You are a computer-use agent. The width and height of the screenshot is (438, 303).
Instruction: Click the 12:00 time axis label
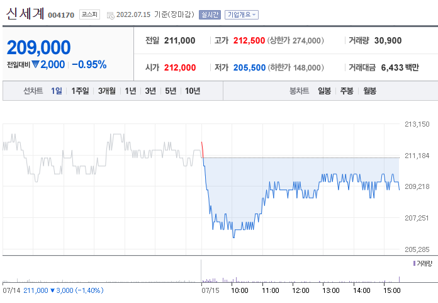[301, 290]
